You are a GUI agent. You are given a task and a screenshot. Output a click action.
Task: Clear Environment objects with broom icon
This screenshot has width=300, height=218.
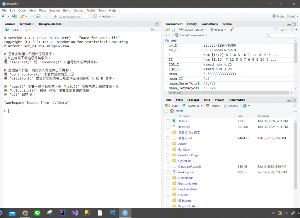231,30
